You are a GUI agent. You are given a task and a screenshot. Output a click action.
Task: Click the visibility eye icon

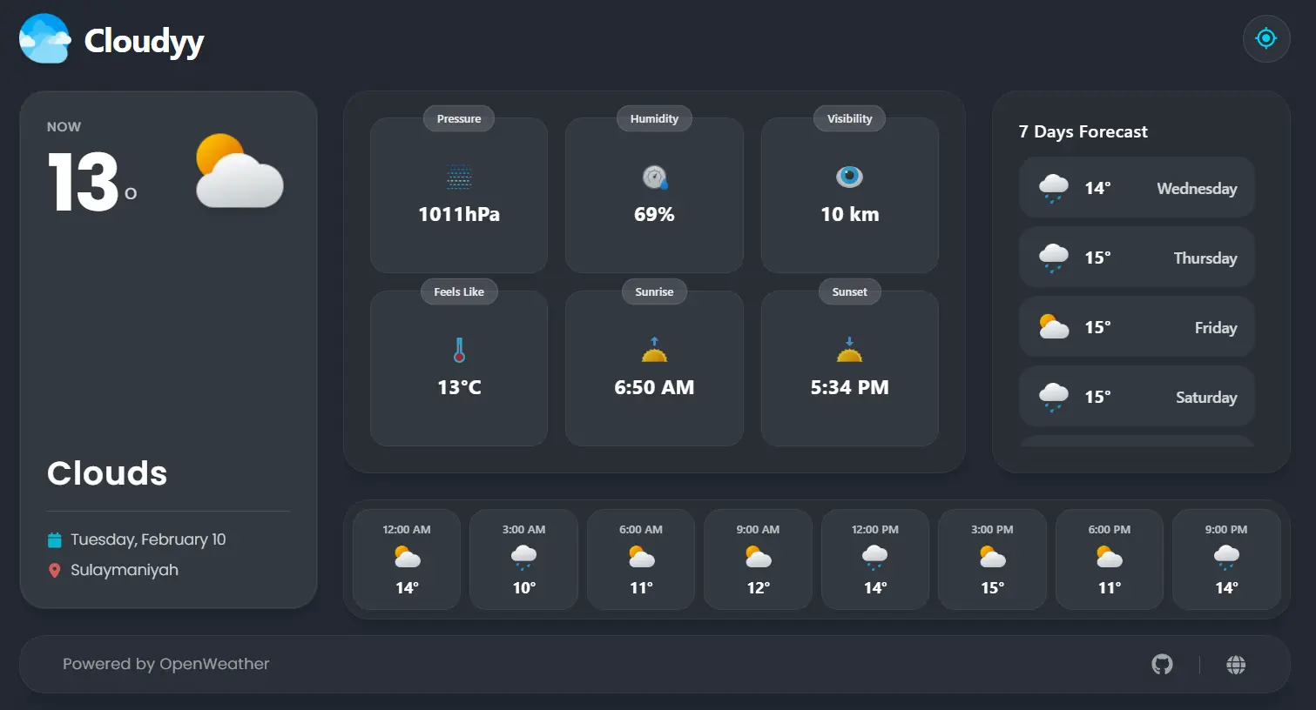(849, 177)
